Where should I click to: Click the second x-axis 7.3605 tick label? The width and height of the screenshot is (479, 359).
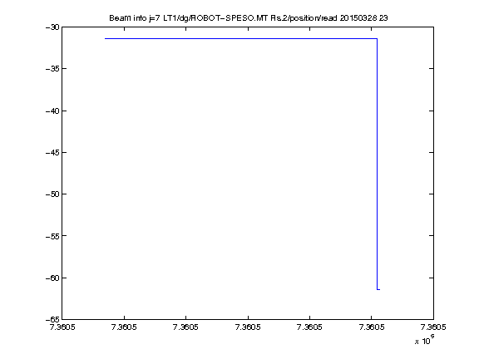click(124, 327)
